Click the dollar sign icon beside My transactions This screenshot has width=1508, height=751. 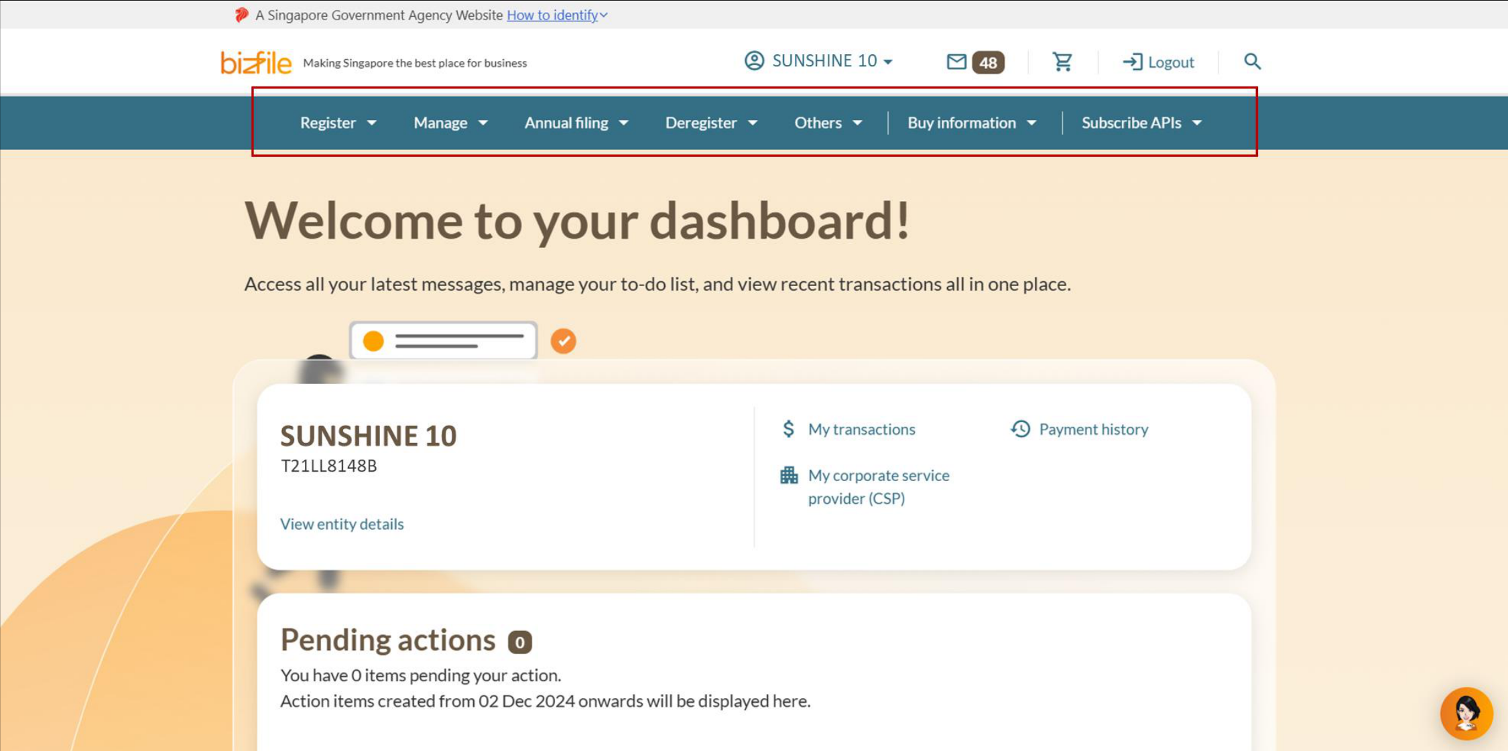click(789, 429)
